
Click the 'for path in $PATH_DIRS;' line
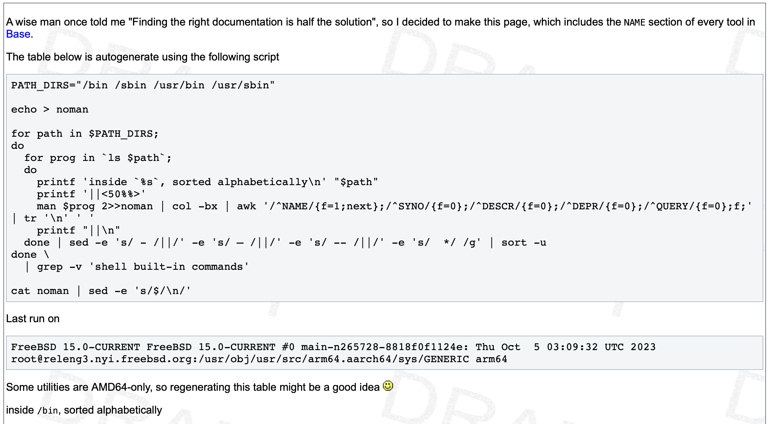tap(85, 134)
